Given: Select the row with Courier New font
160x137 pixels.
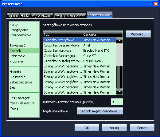Looking at the screenshot, I should [80, 61].
